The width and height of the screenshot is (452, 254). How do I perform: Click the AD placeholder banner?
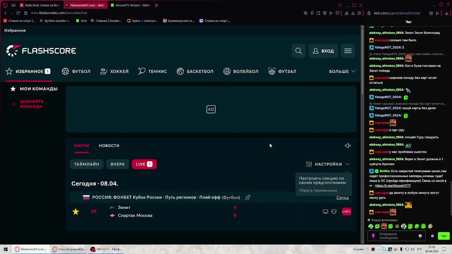click(211, 109)
